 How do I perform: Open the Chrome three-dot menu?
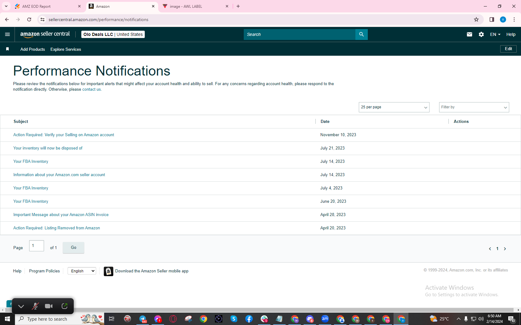514,19
